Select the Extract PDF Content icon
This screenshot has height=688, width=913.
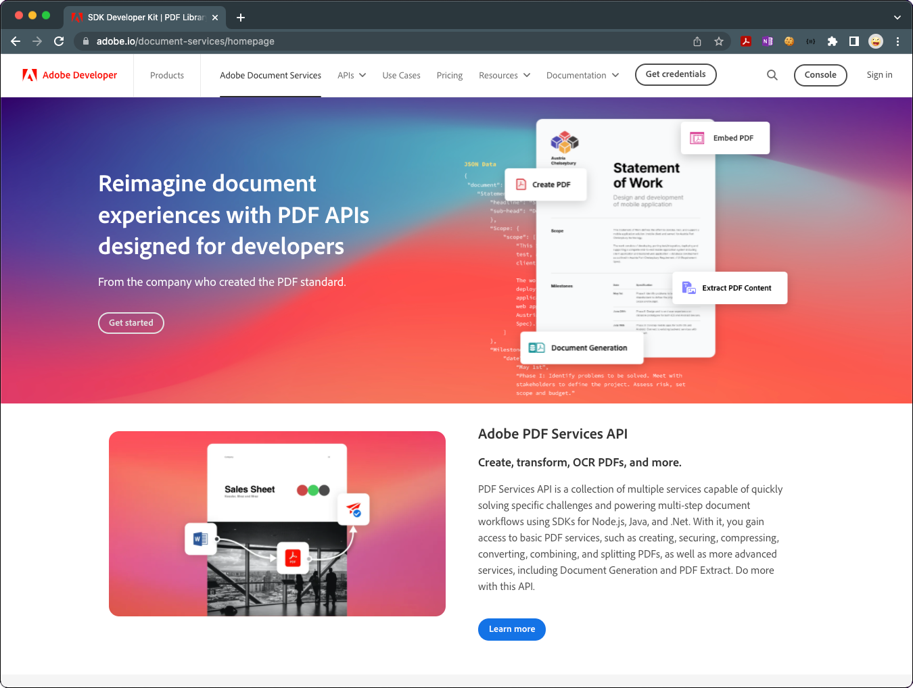coord(688,288)
